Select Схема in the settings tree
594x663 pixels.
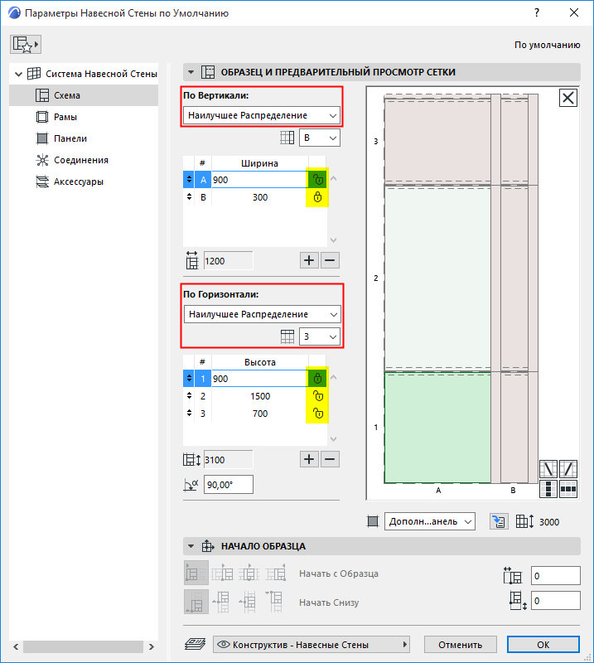84,95
